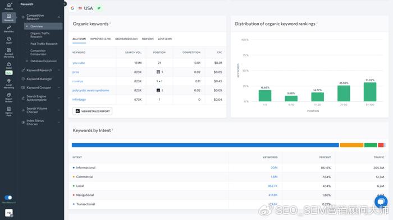Open Database Expansion
The image size is (393, 220).
(x=43, y=61)
